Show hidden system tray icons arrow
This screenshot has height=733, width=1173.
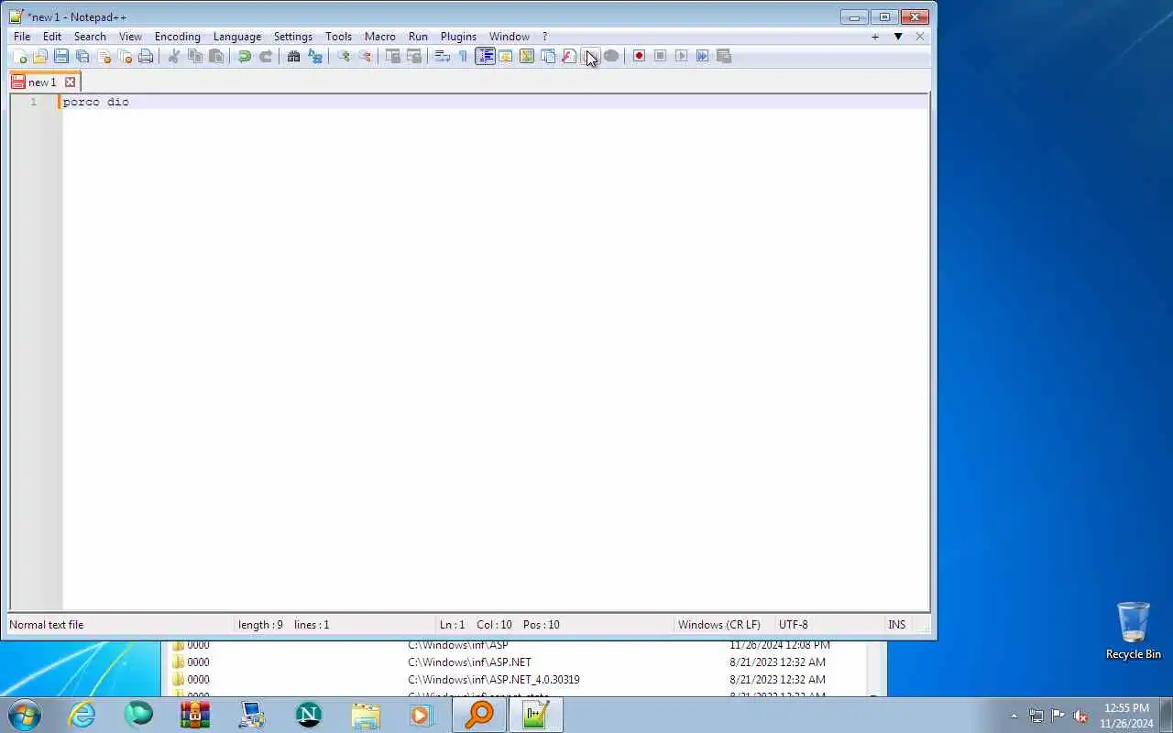(x=1014, y=717)
